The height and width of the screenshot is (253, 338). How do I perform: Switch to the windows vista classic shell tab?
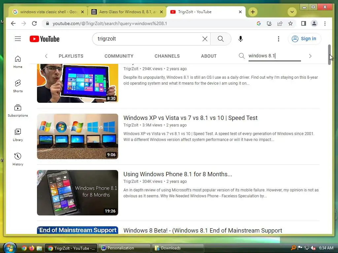pyautogui.click(x=48, y=12)
